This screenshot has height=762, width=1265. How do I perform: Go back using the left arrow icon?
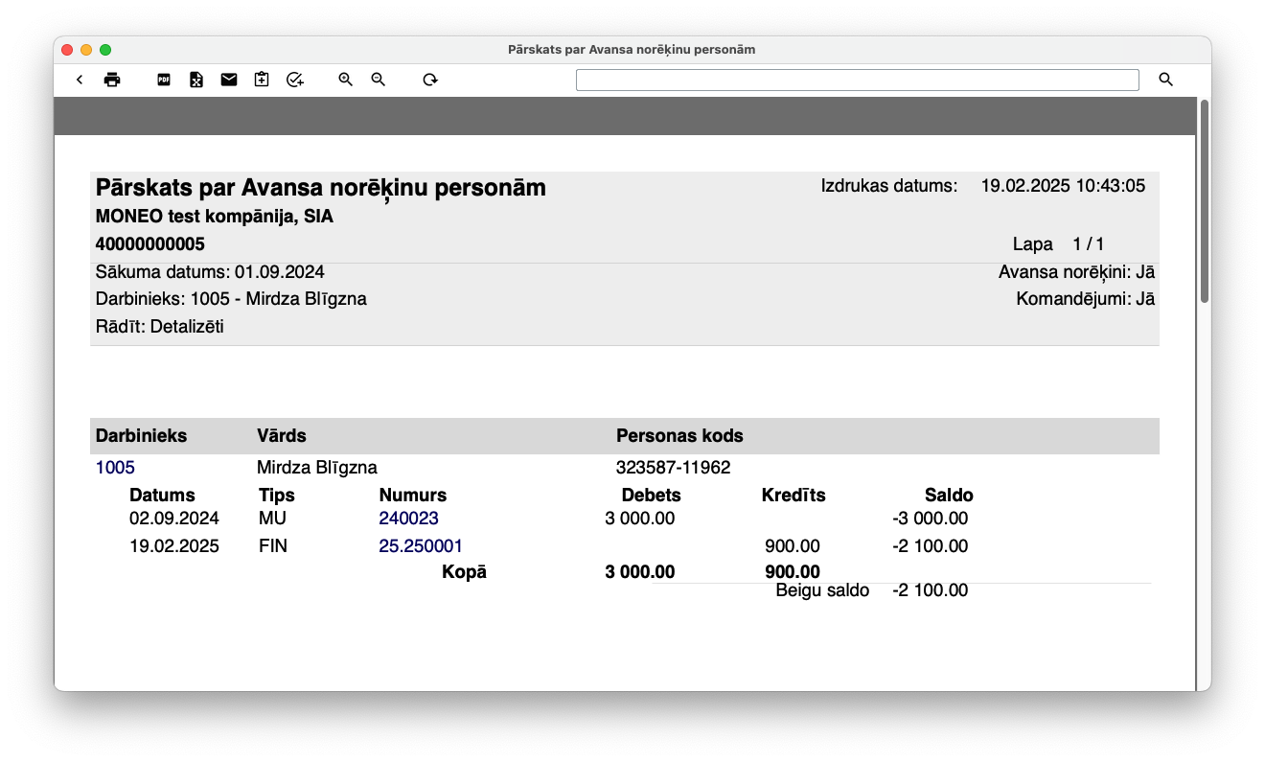point(80,80)
